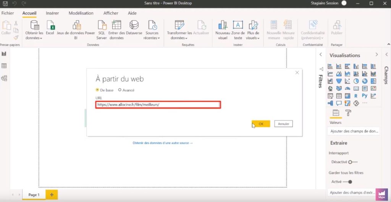Collapse the ribbon with the caret
The width and height of the screenshot is (391, 202).
click(388, 44)
